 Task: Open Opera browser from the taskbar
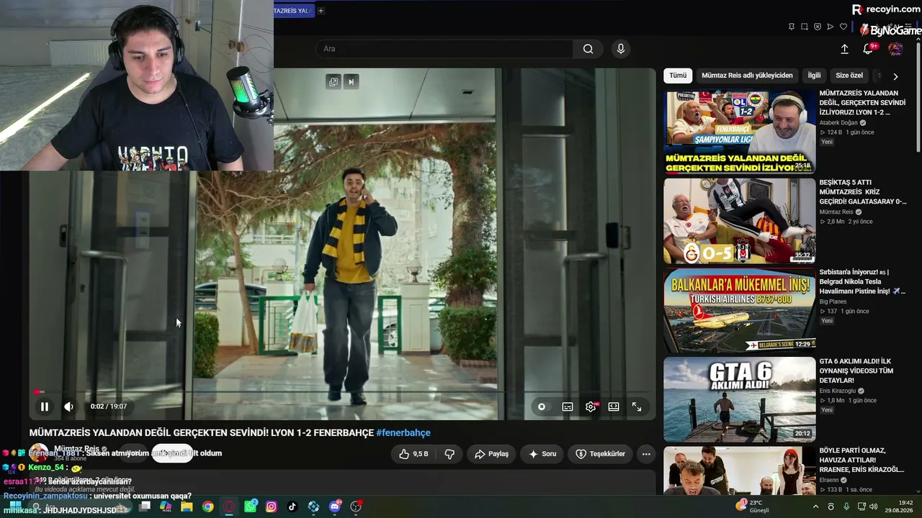point(229,506)
